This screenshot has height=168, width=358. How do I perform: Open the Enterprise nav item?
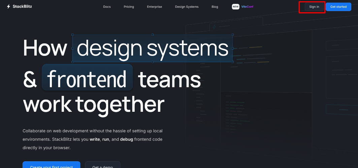point(154,7)
